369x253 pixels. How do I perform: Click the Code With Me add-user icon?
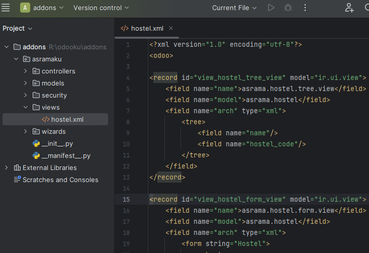[x=349, y=8]
